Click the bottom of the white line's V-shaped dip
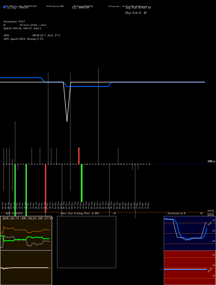The height and width of the screenshot is (285, 216). tap(67, 121)
